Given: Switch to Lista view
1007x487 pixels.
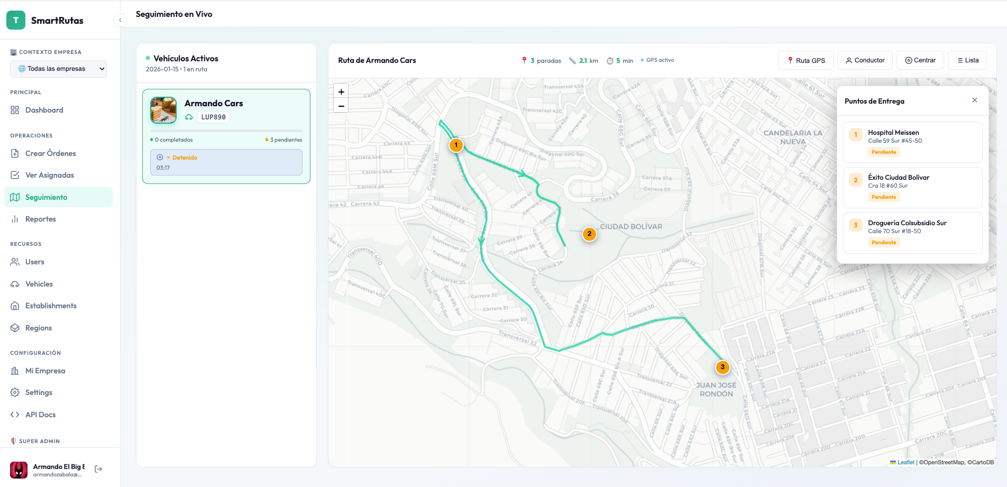Looking at the screenshot, I should tap(967, 60).
